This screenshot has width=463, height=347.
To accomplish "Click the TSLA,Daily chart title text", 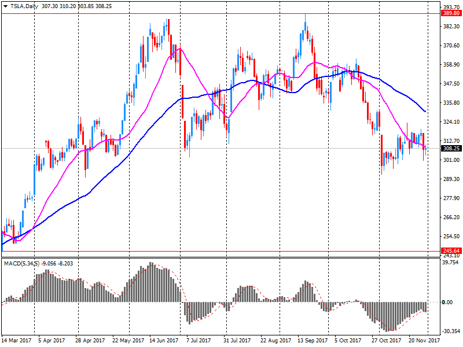I will point(24,5).
